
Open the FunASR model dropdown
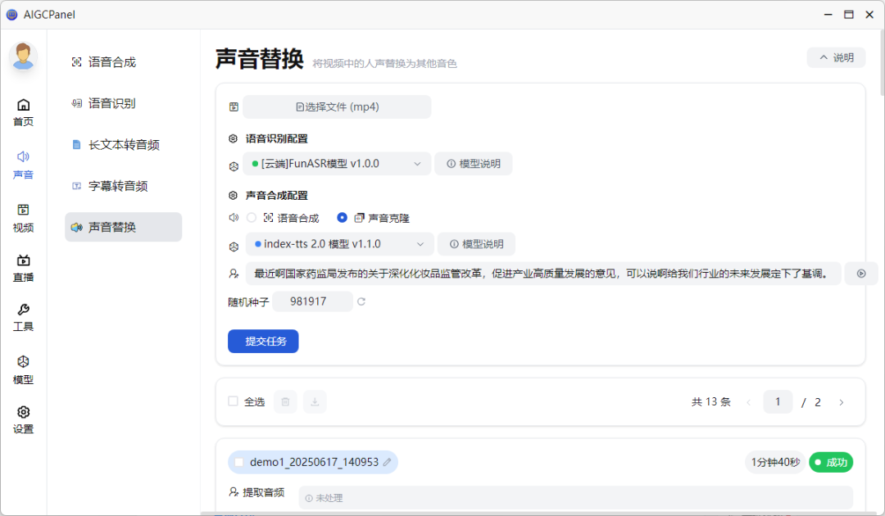point(336,163)
